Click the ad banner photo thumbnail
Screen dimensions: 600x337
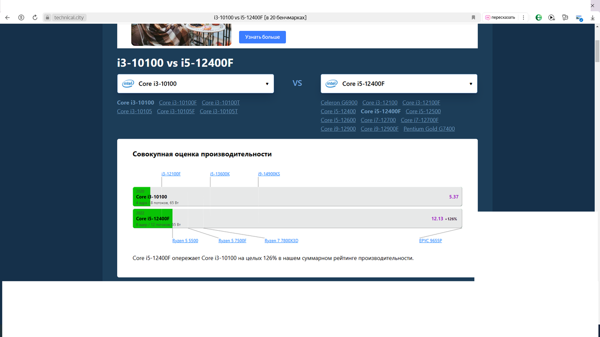(x=181, y=35)
